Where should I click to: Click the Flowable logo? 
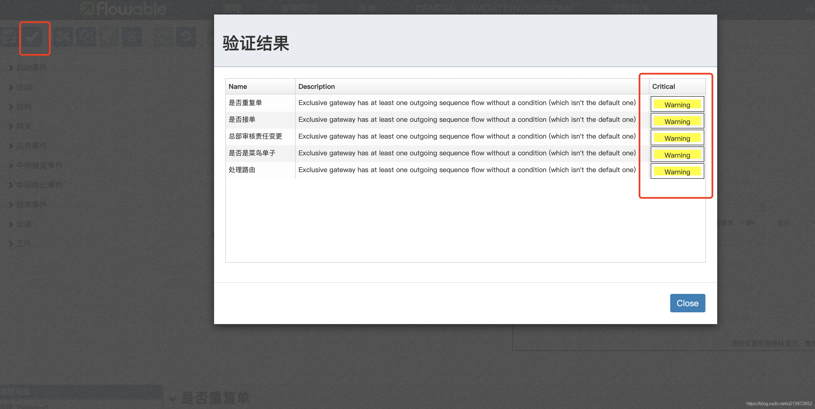(123, 9)
